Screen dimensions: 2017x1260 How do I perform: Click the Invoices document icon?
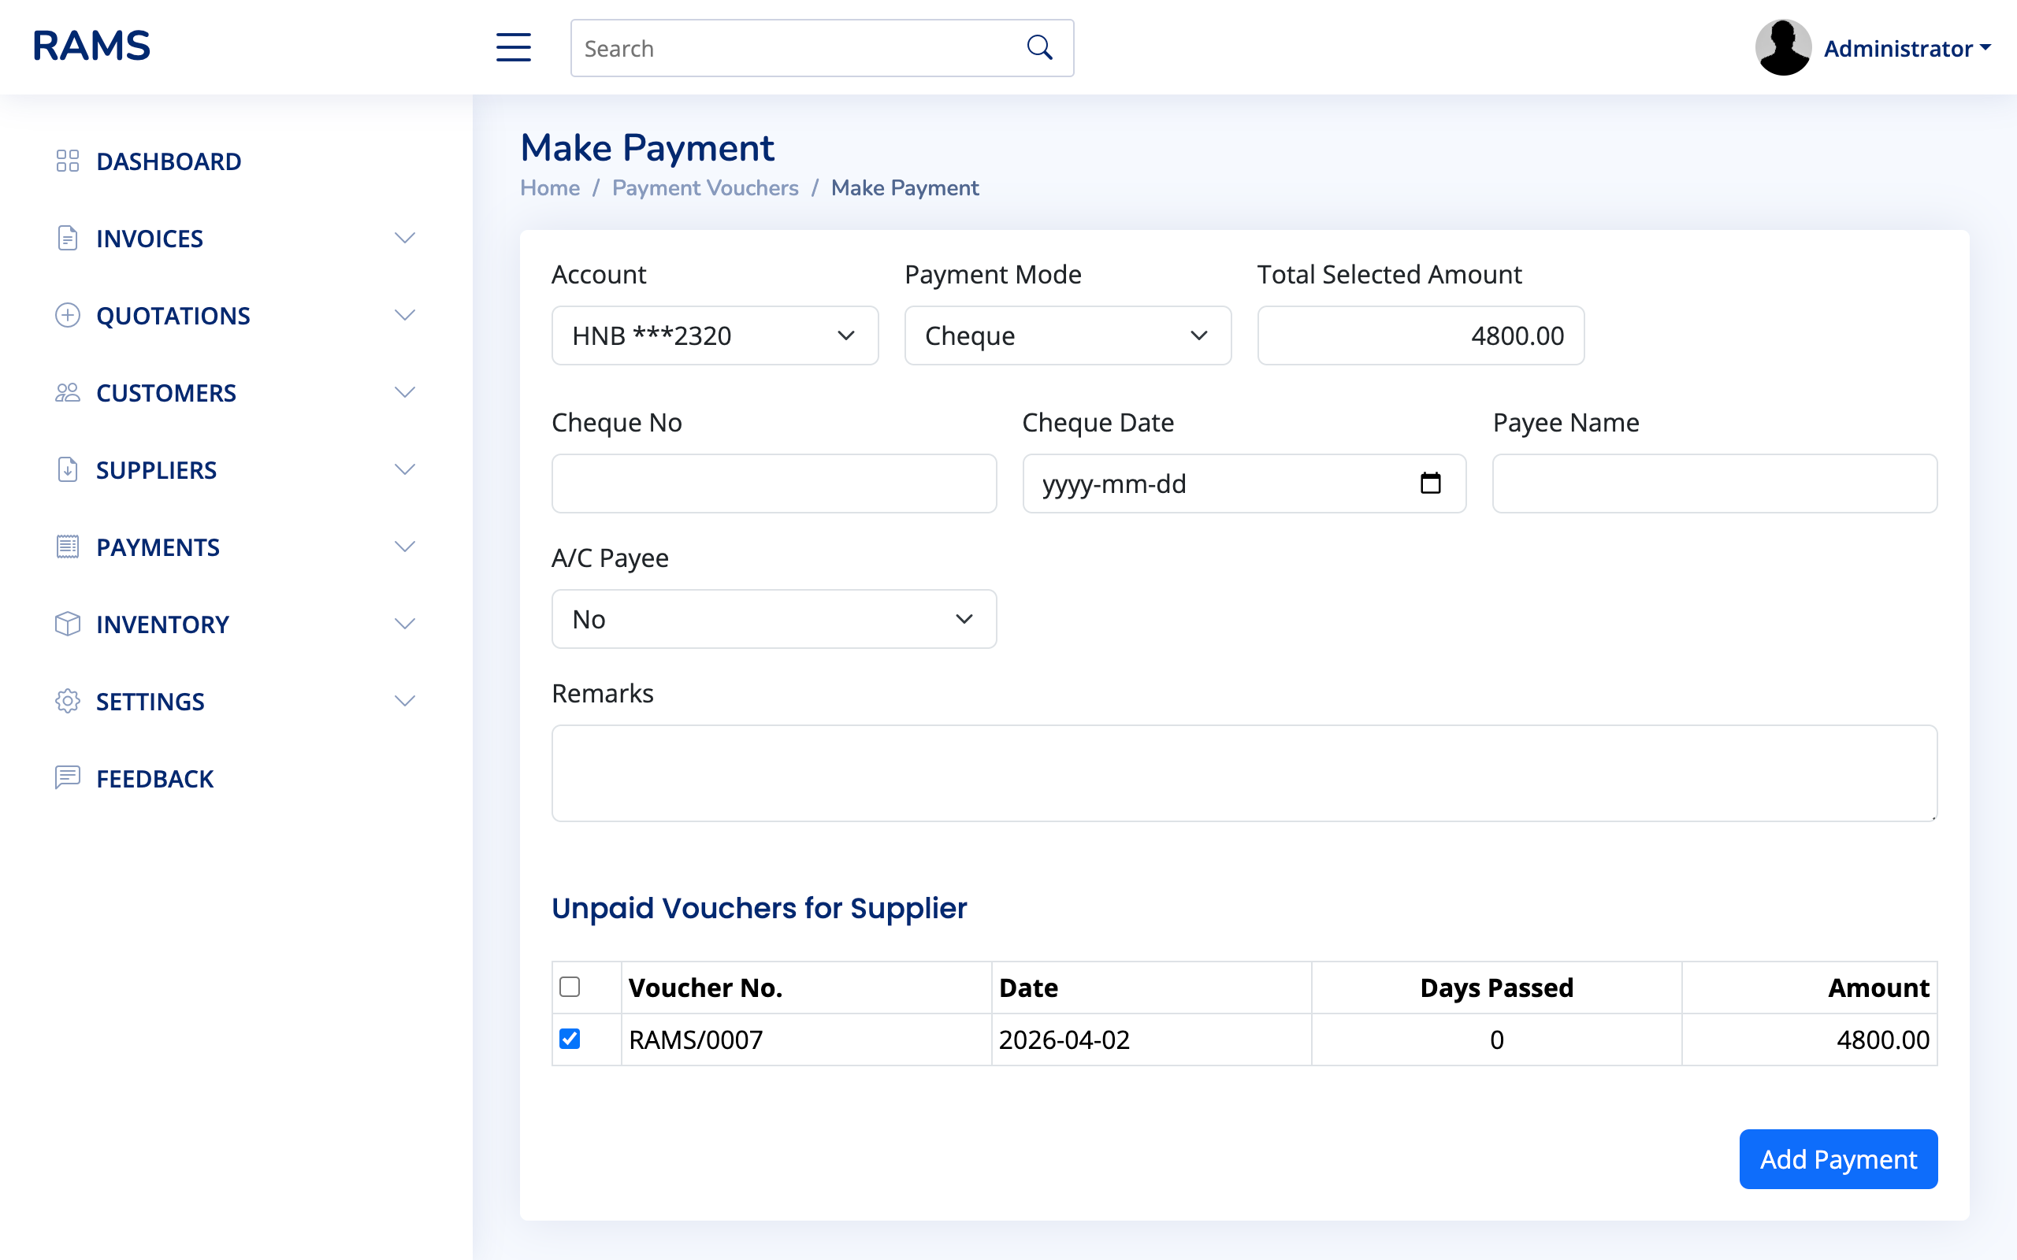[x=68, y=239]
